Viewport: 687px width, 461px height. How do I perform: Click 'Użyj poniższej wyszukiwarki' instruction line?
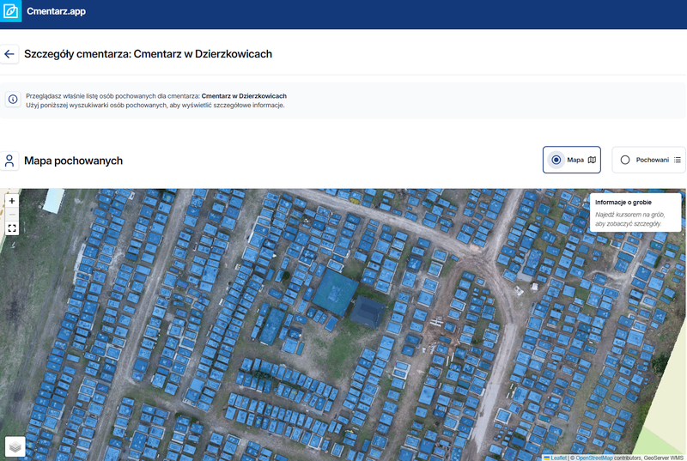[155, 105]
